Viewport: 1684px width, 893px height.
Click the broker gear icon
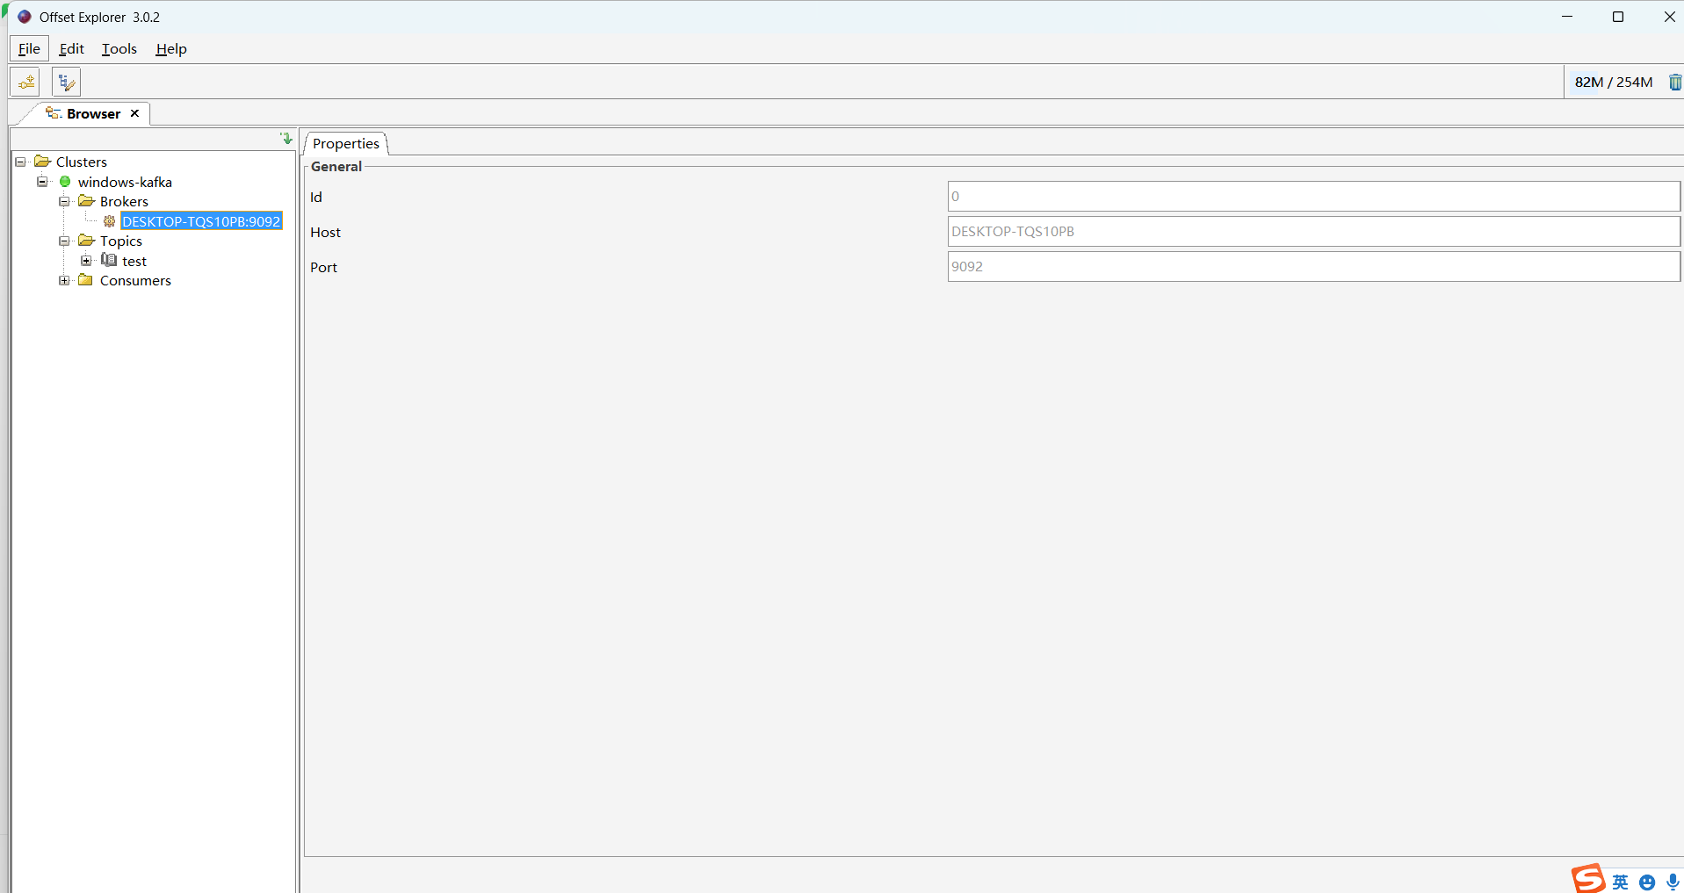tap(109, 221)
